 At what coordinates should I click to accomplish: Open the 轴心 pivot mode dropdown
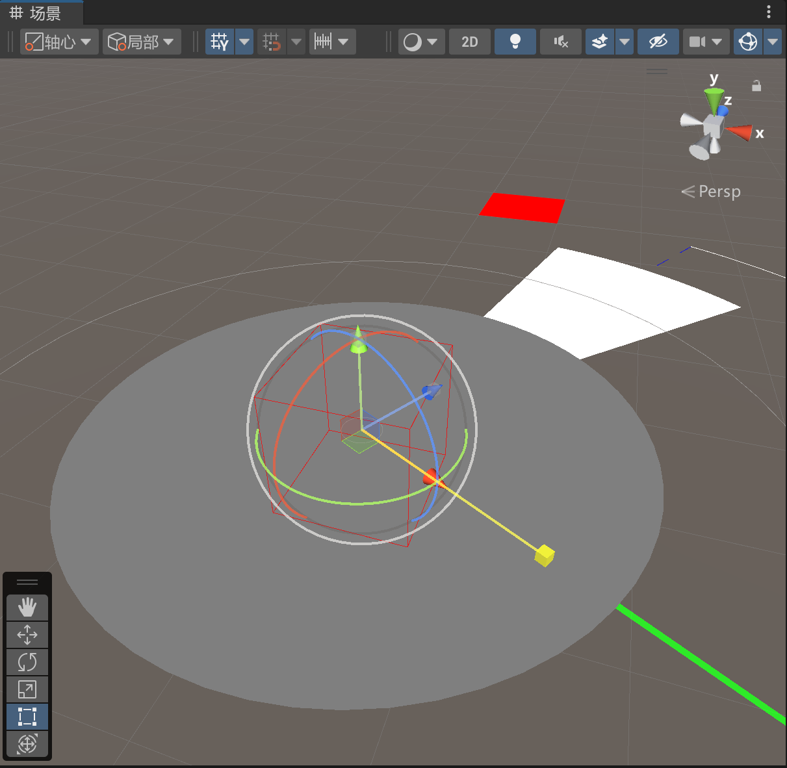click(x=58, y=42)
